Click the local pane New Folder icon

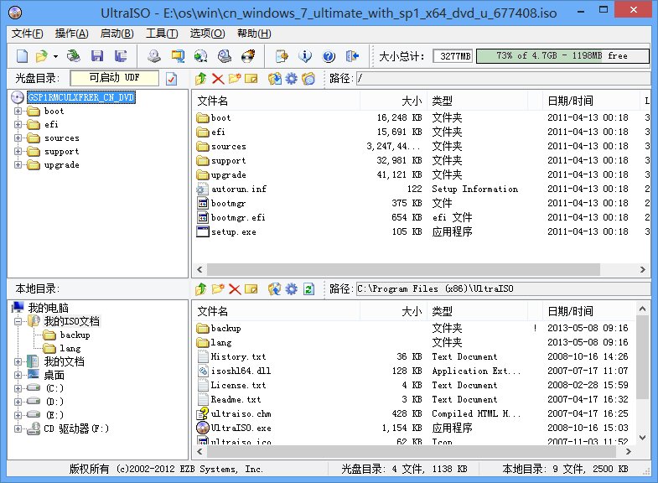(x=218, y=288)
